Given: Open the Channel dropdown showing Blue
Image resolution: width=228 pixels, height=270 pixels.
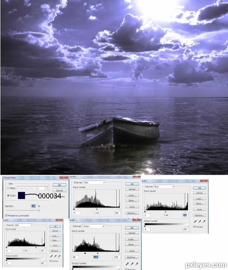Looking at the screenshot, I should [164, 187].
